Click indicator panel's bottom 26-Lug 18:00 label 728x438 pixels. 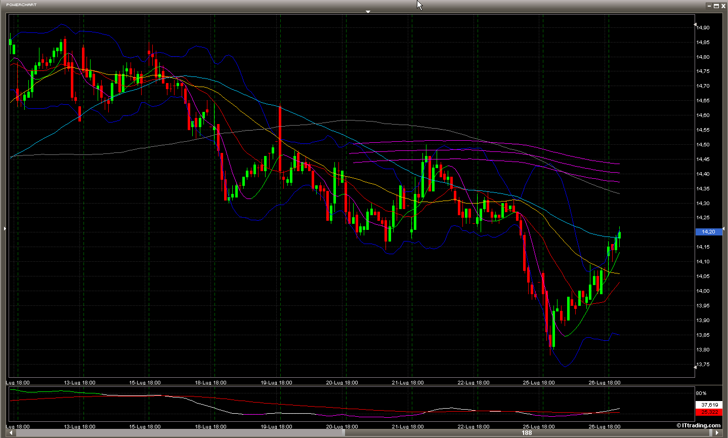[605, 426]
